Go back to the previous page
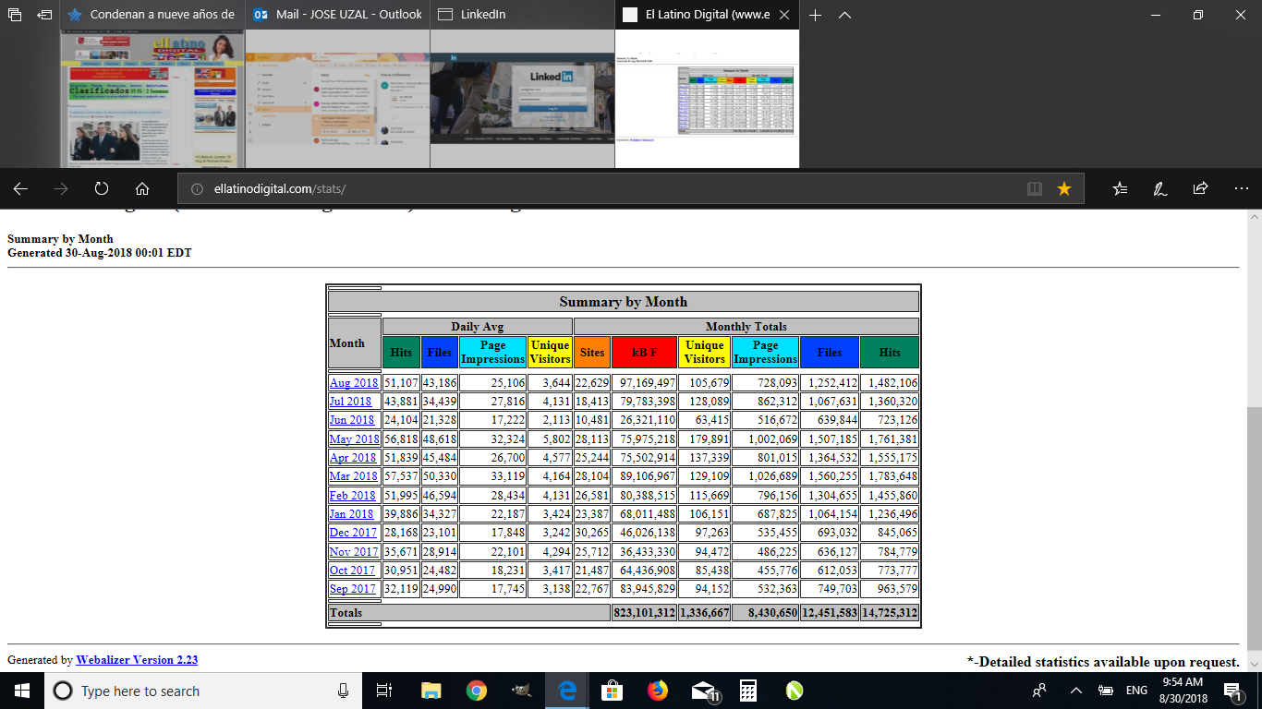Image resolution: width=1262 pixels, height=709 pixels. [x=20, y=188]
